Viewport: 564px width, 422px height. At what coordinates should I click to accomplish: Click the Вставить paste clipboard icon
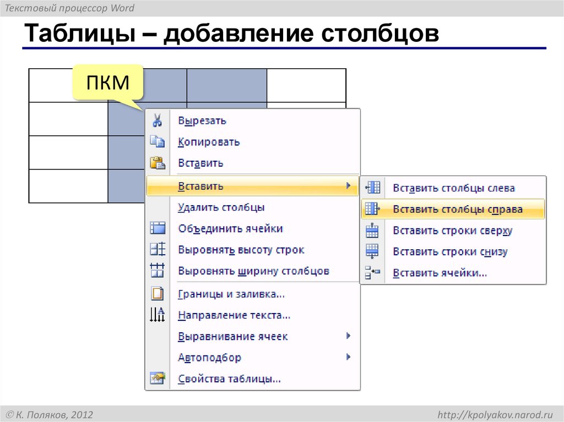point(157,162)
